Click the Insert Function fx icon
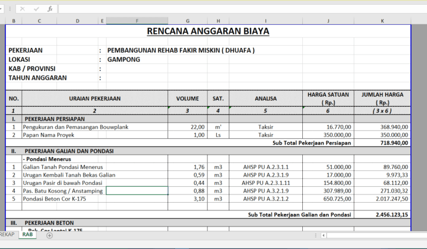 tap(50, 9)
